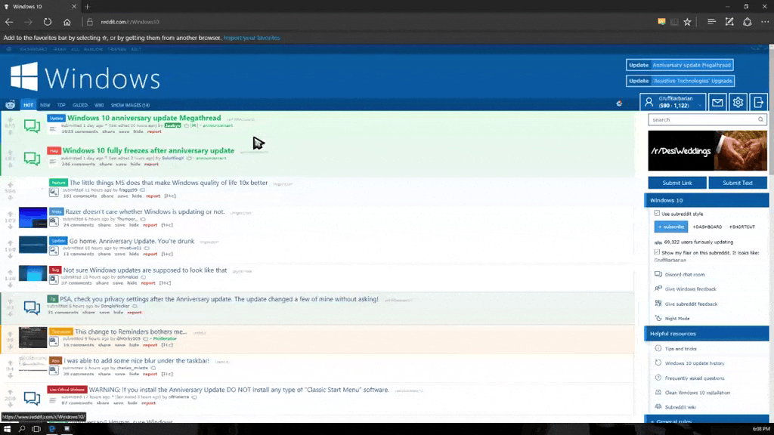Screen dimensions: 774x435
Task: Toggle the 'Use subreddit style' checkbox
Action: 657,214
